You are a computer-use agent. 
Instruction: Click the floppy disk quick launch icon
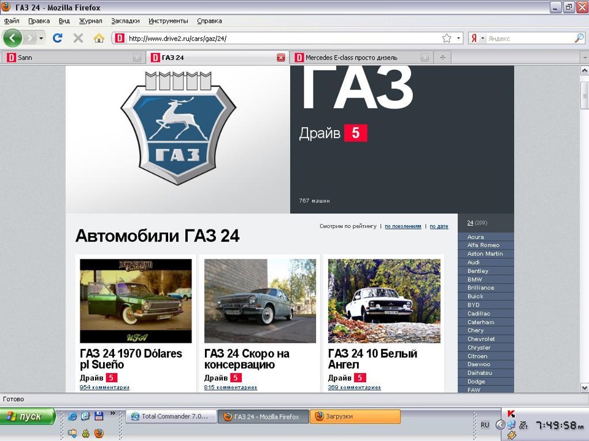coord(99,416)
